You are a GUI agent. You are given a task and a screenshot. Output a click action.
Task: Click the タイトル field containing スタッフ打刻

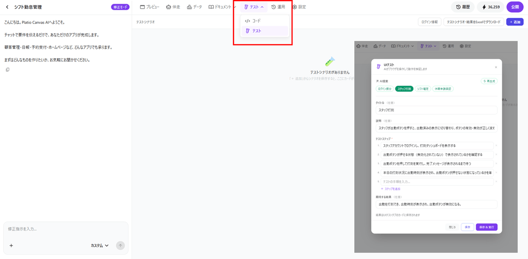coord(436,110)
